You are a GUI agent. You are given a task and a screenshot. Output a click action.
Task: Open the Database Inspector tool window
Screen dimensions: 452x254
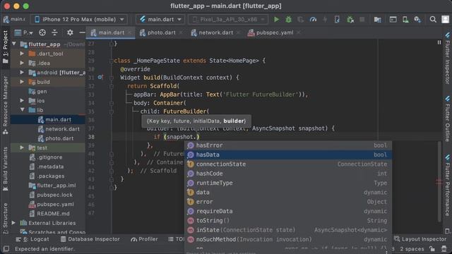click(x=90, y=239)
